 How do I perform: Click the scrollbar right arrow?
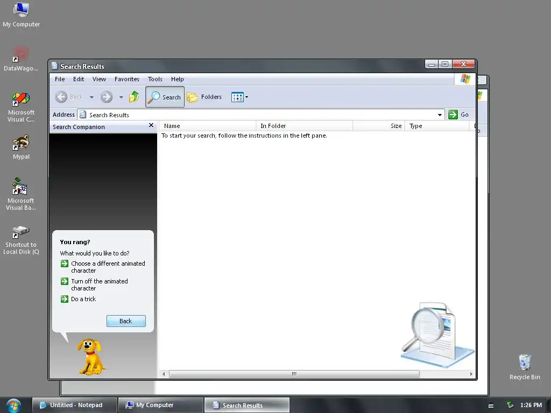[471, 374]
